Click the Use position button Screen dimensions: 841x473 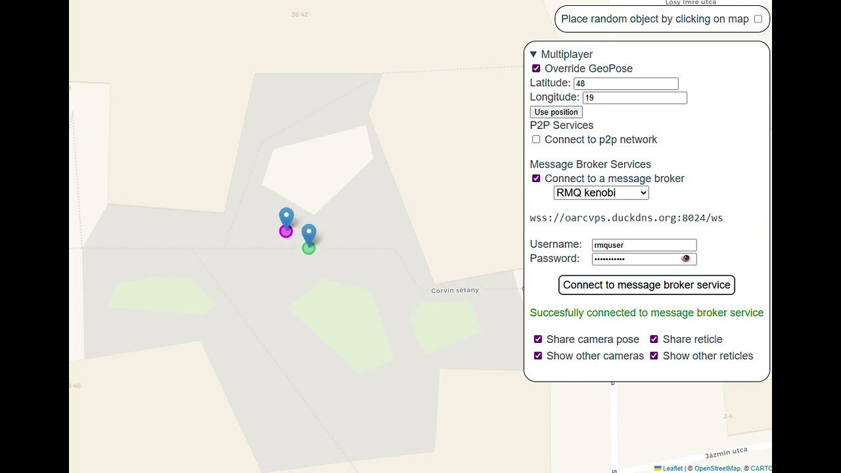(x=556, y=112)
